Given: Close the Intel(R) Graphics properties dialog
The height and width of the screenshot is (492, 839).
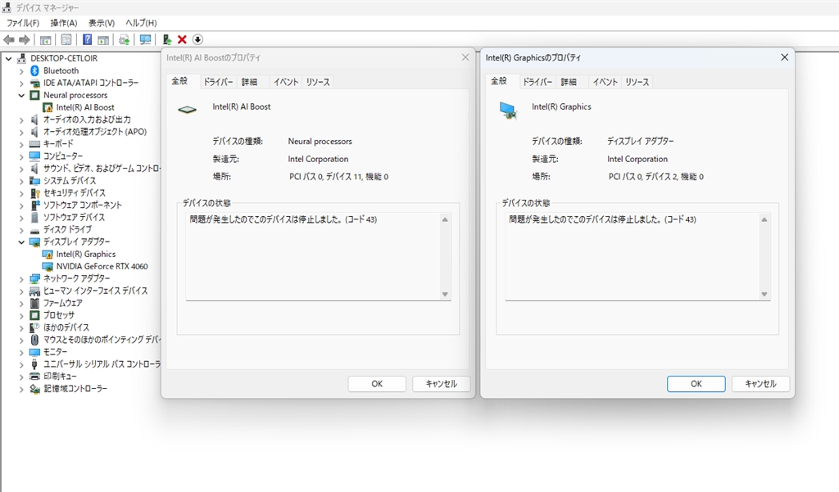Looking at the screenshot, I should pyautogui.click(x=784, y=57).
